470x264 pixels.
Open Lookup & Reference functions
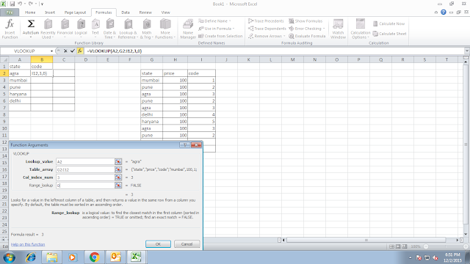pyautogui.click(x=128, y=29)
